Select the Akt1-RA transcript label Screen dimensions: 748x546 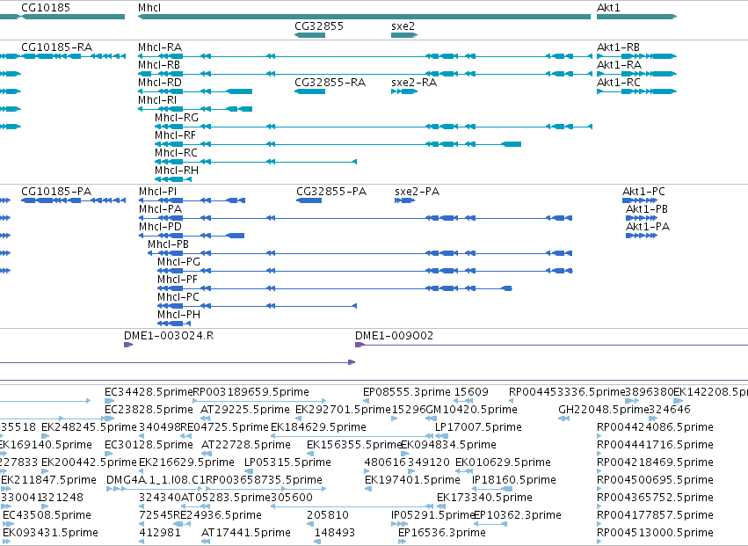(x=619, y=64)
